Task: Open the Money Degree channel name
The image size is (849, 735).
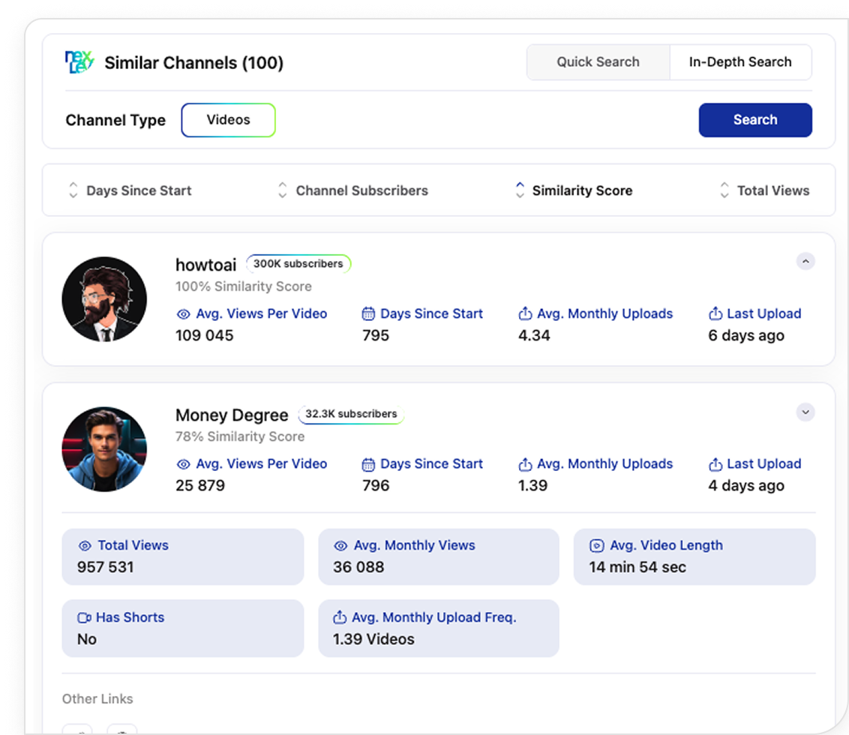Action: point(232,415)
